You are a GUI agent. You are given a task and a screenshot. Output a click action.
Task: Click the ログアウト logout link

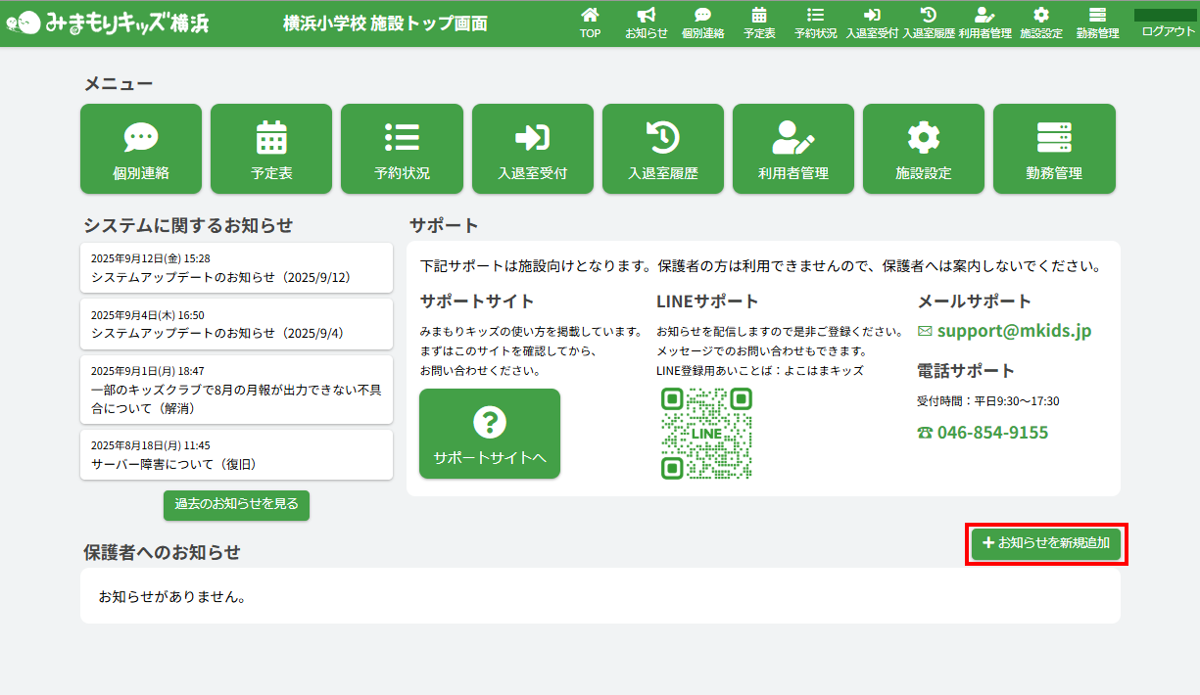1168,31
